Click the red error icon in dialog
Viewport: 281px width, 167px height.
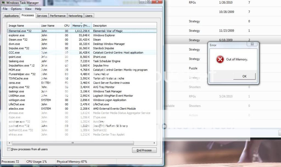[x=220, y=59]
